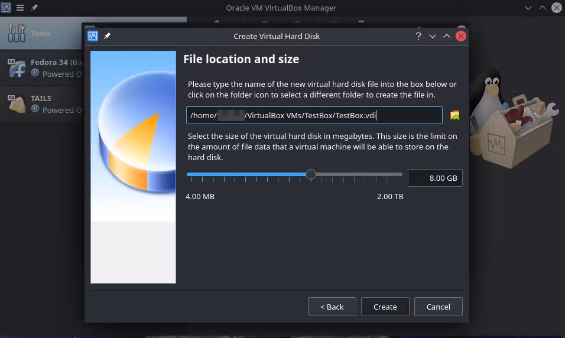The height and width of the screenshot is (338, 565).
Task: Click the 8.00 GB size field
Action: (x=435, y=178)
